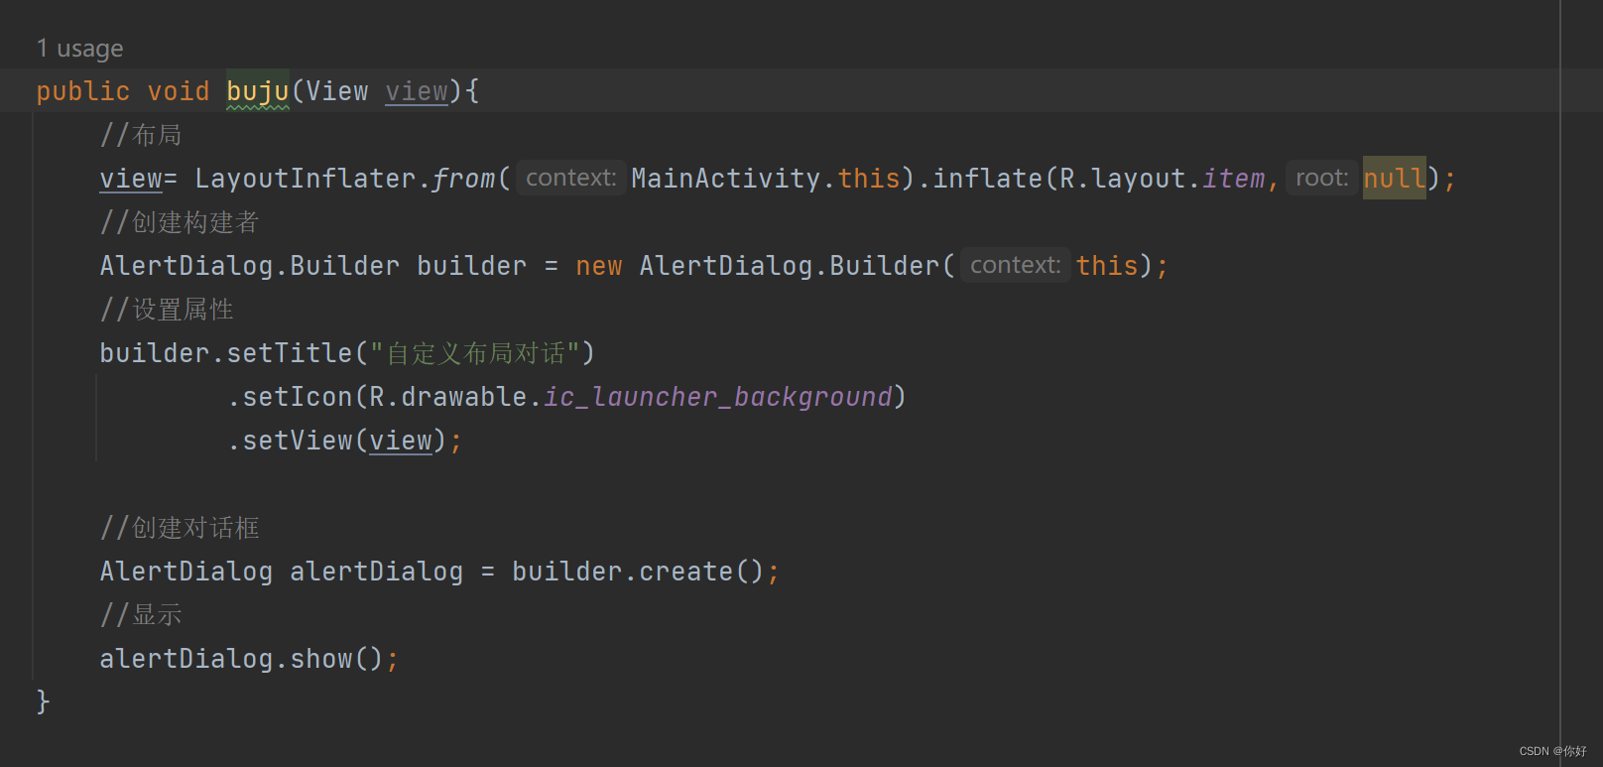Click the alertDialog variable declaration
The image size is (1603, 767).
(x=377, y=572)
